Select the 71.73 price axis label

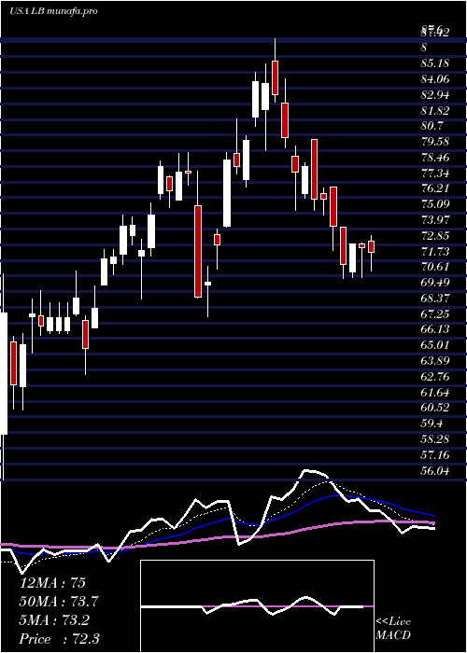435,251
